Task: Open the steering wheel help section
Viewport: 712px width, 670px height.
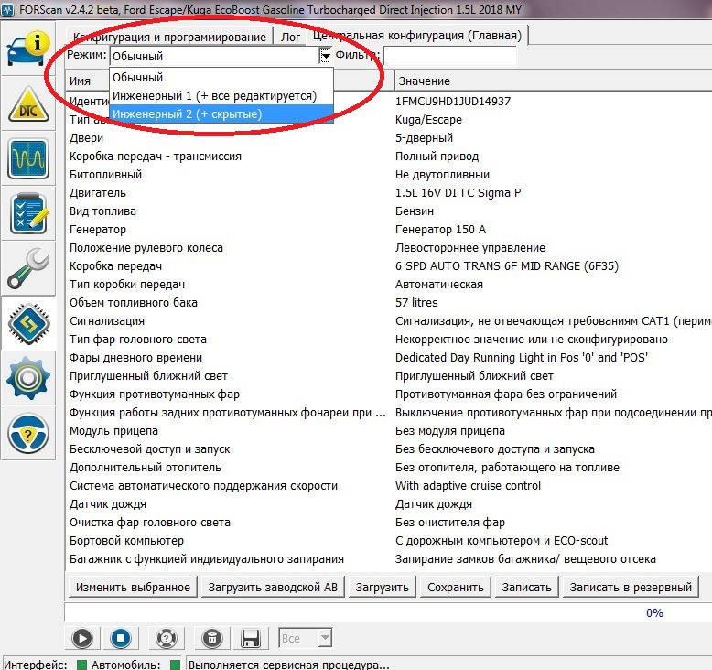Action: pyautogui.click(x=28, y=433)
